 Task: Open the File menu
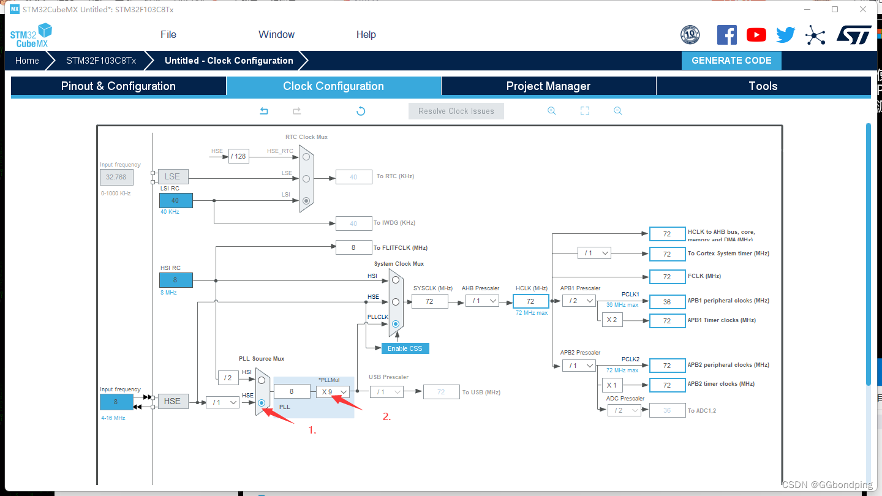tap(168, 34)
